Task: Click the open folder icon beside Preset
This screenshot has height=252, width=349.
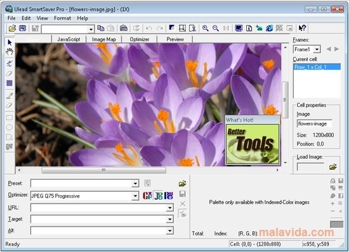Action: (182, 184)
